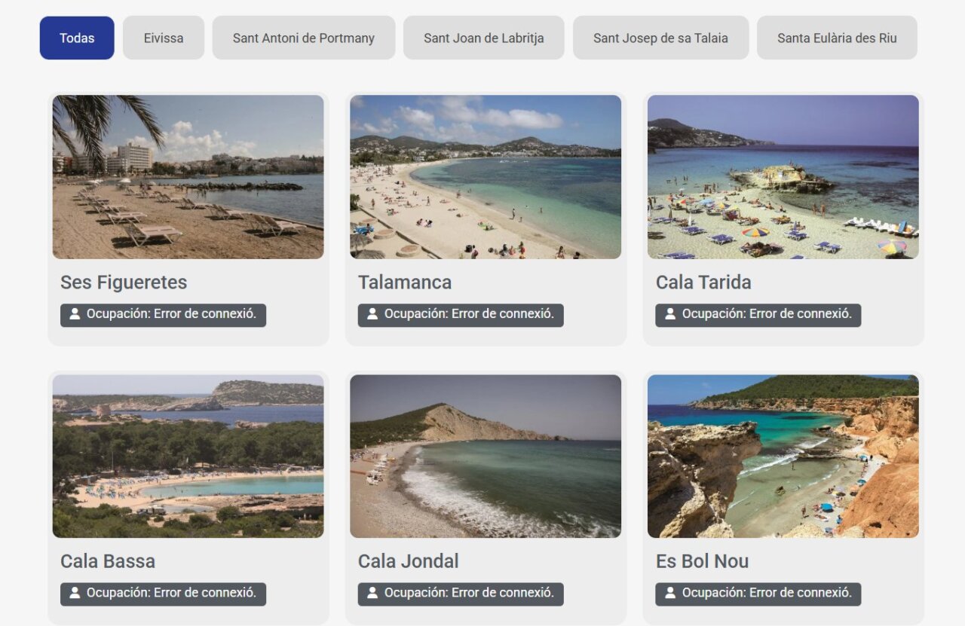Click person icon in Es Bol Nou occupancy badge

point(670,593)
